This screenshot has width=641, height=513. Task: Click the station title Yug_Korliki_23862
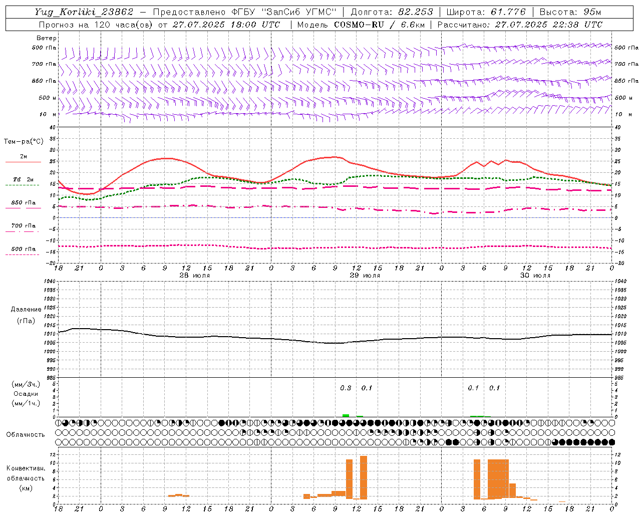(x=84, y=12)
